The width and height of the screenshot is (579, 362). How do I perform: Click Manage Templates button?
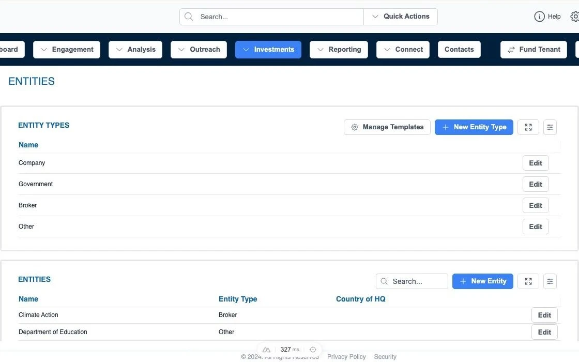coord(387,127)
